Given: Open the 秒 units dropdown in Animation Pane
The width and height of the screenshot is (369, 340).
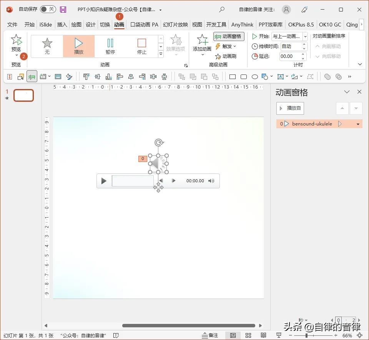Looking at the screenshot, I should [306, 319].
